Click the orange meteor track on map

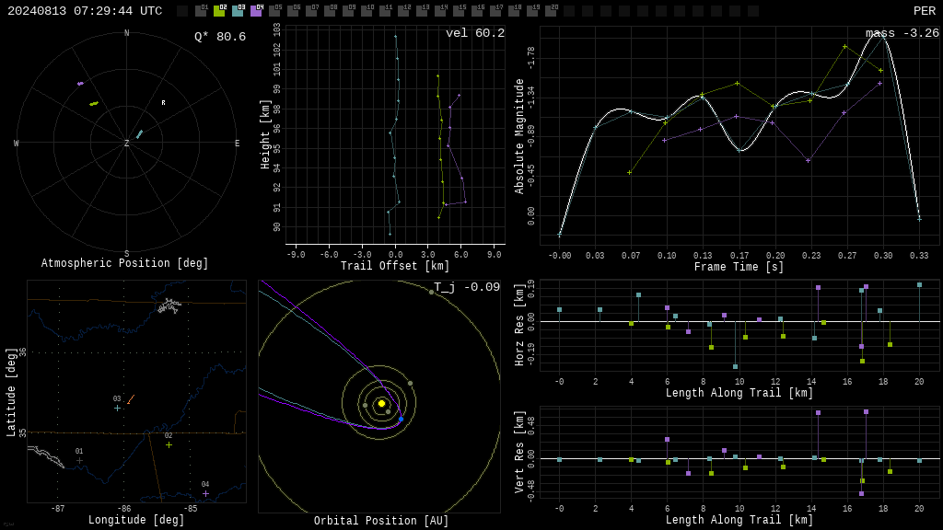coord(131,399)
